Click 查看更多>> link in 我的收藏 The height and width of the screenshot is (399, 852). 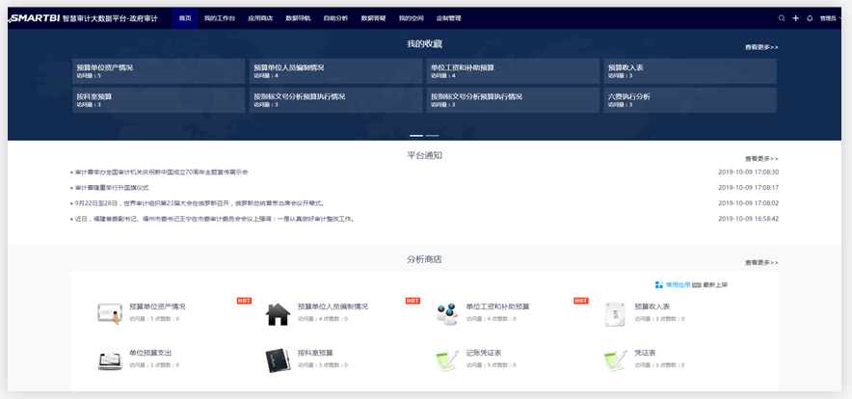tap(760, 46)
